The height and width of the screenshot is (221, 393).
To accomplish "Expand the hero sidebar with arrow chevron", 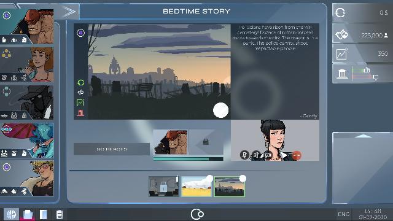I will coord(69,12).
